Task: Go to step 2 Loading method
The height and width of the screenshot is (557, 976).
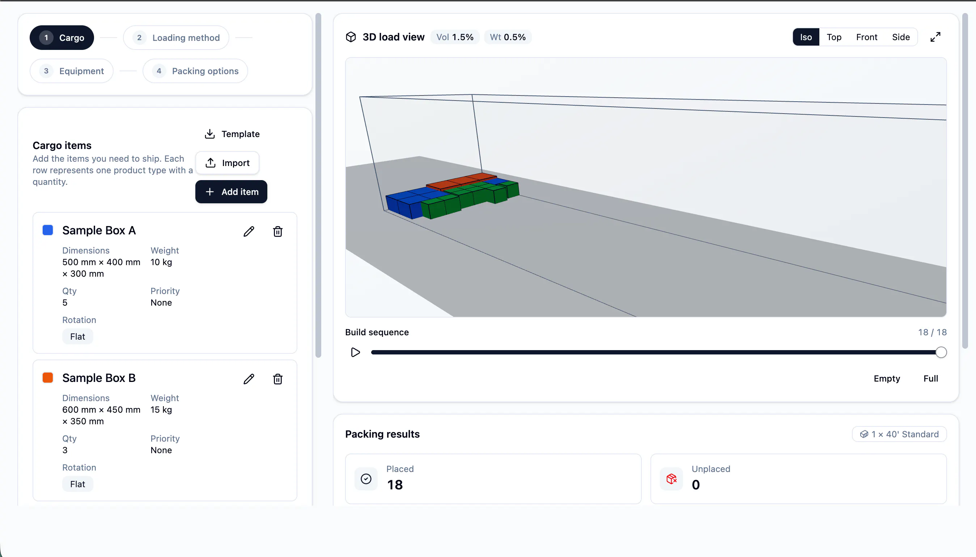Action: pos(176,38)
